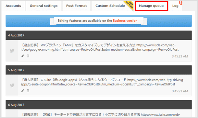Follow the Business version link
Image resolution: width=198 pixels, height=118 pixels.
click(x=125, y=21)
